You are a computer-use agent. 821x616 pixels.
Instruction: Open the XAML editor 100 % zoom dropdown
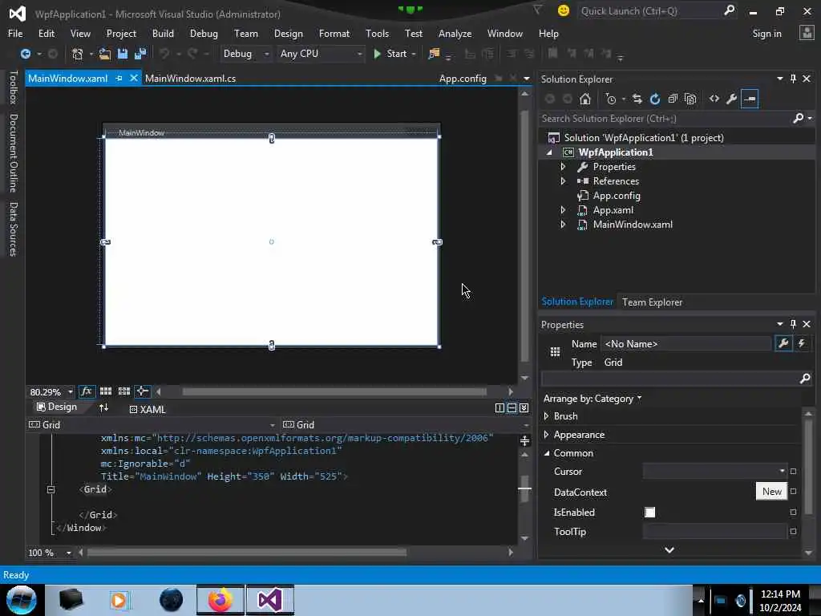[69, 553]
